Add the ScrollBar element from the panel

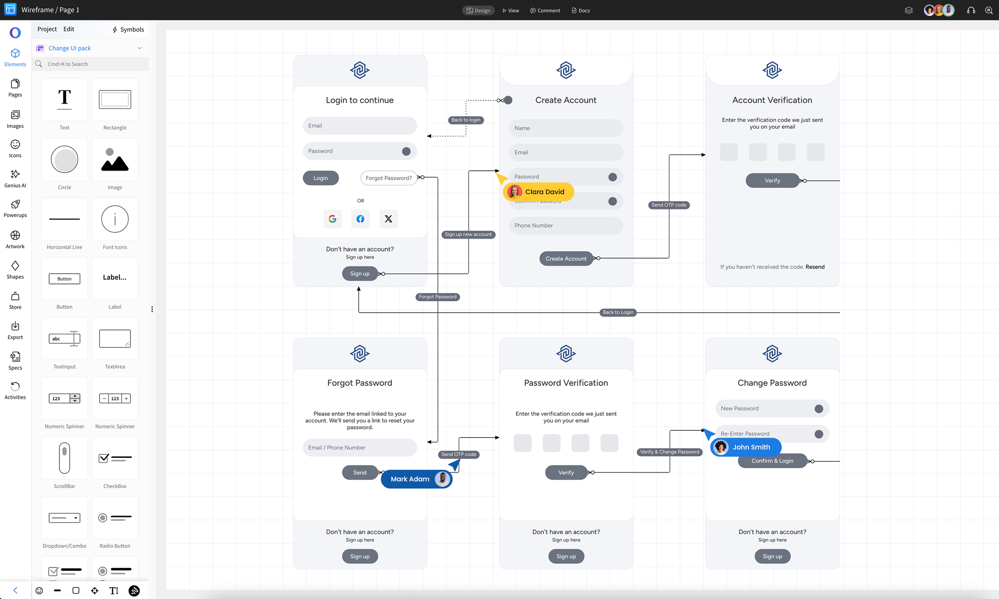(65, 458)
